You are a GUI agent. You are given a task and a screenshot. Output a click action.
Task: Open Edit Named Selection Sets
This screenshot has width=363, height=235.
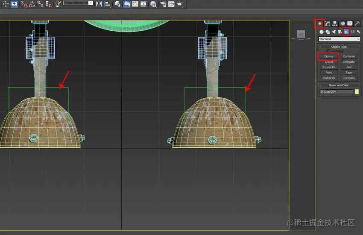58,4
